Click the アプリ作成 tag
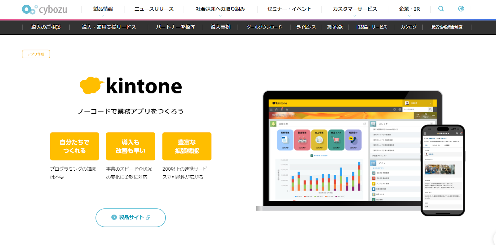 coord(36,54)
